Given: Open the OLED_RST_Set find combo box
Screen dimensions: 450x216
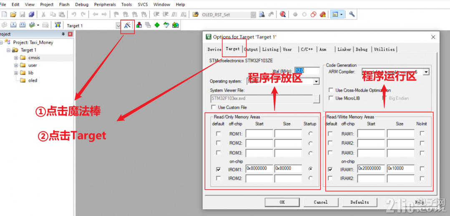Looking at the screenshot, I should click(x=228, y=15).
